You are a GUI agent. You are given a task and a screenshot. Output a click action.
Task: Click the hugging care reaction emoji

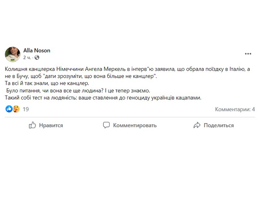click(x=16, y=109)
